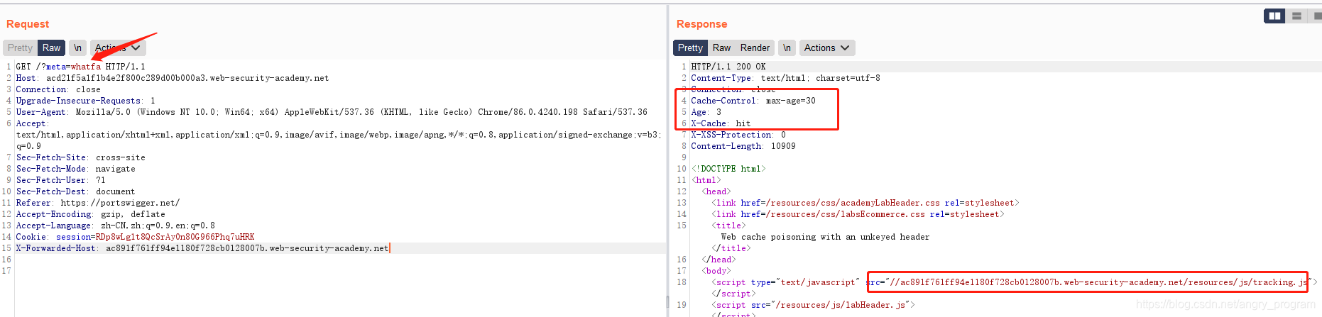Viewport: 1322px width, 317px height.
Task: Click the '<!DOCTYPE html>' line in the response
Action: (728, 169)
